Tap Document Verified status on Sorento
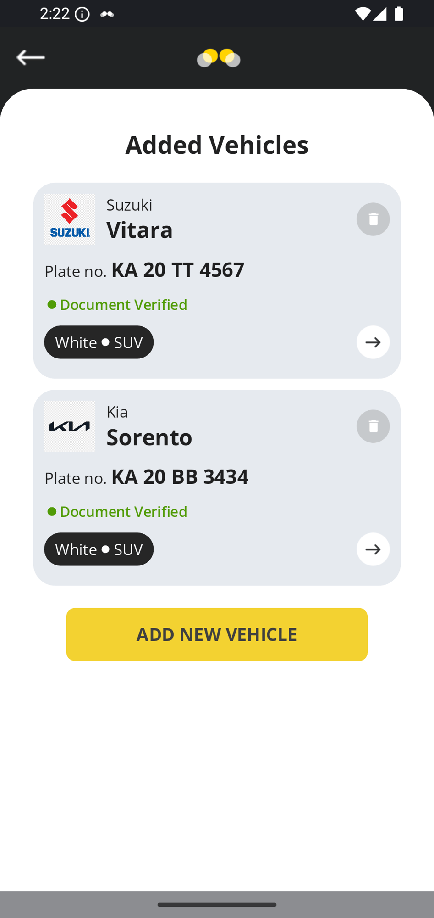The image size is (434, 918). 117,512
